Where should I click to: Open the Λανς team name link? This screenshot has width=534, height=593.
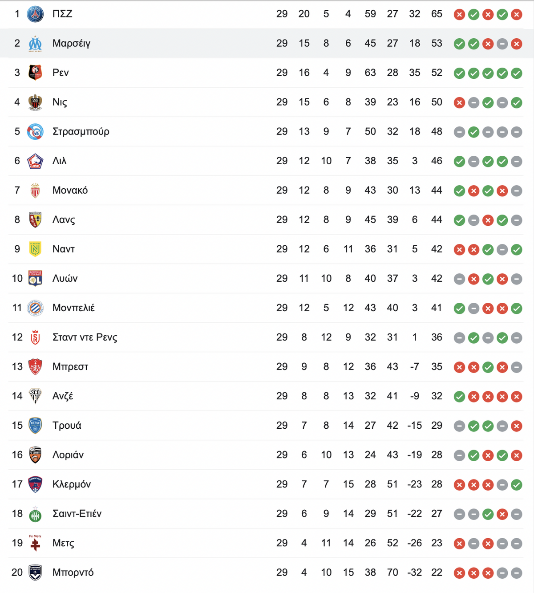coord(64,220)
